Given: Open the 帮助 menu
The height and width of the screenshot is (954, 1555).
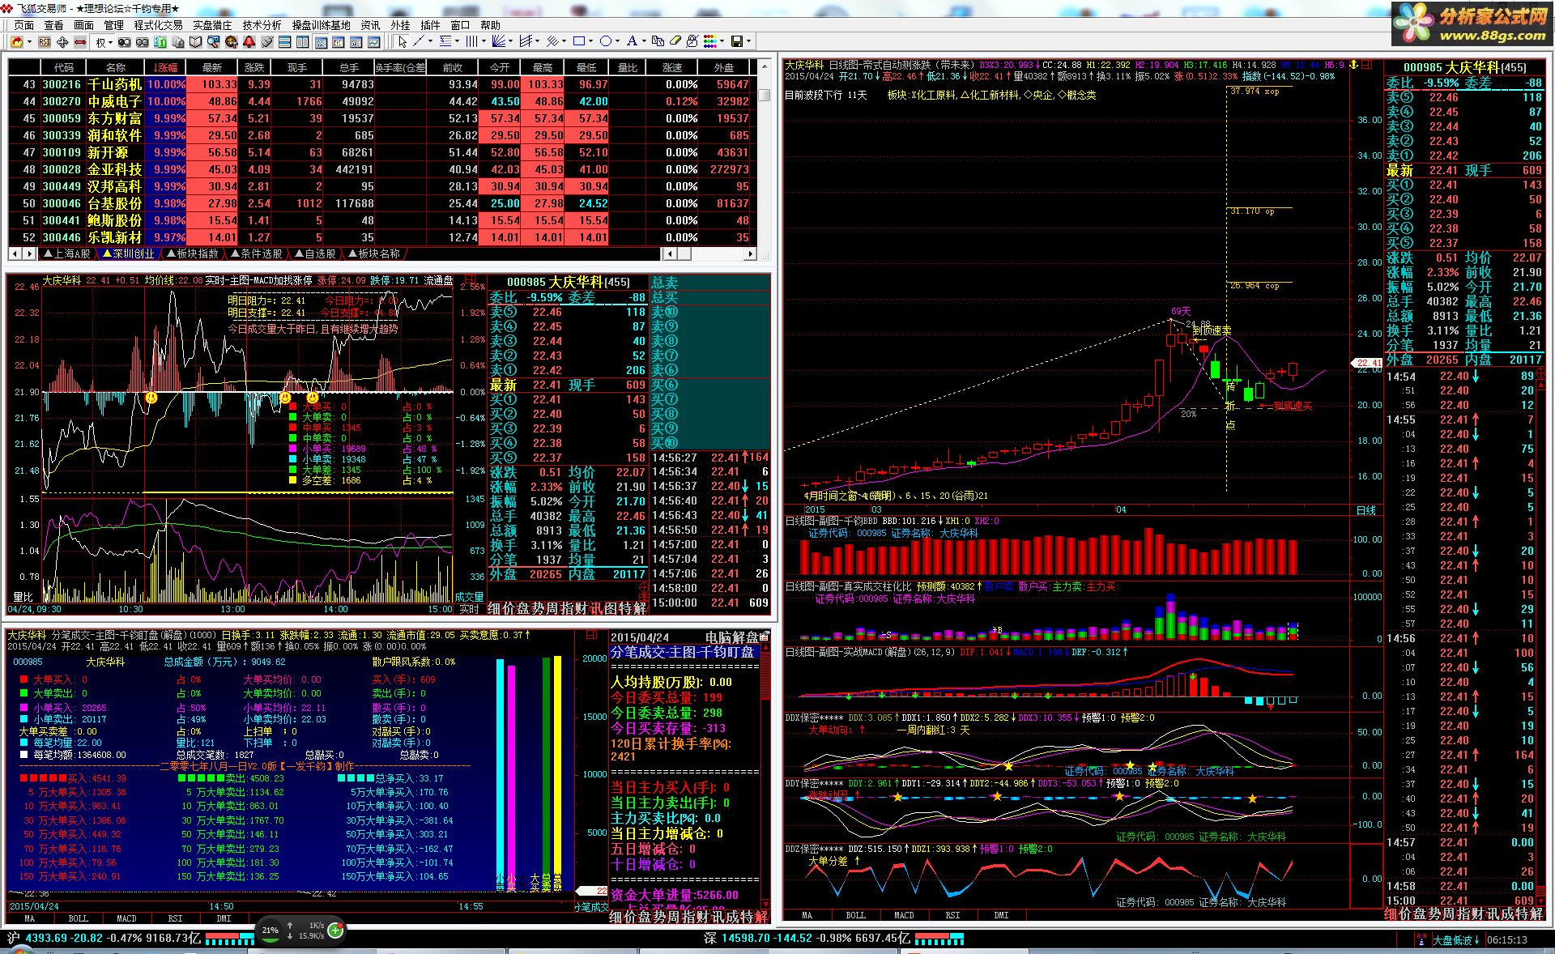Looking at the screenshot, I should pyautogui.click(x=490, y=25).
